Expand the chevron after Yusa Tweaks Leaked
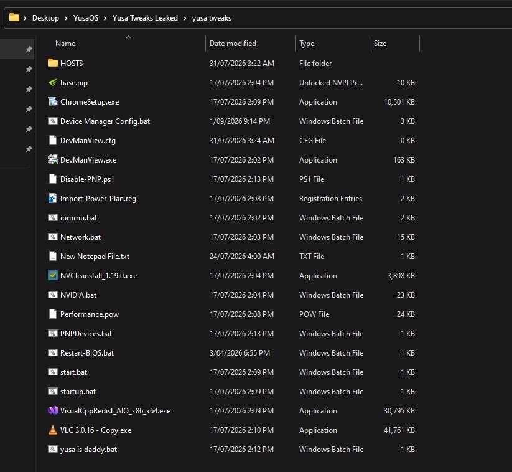512x472 pixels. pyautogui.click(x=185, y=18)
